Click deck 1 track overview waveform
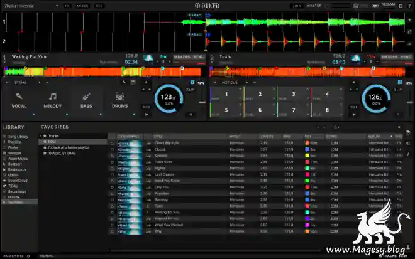 (102, 71)
